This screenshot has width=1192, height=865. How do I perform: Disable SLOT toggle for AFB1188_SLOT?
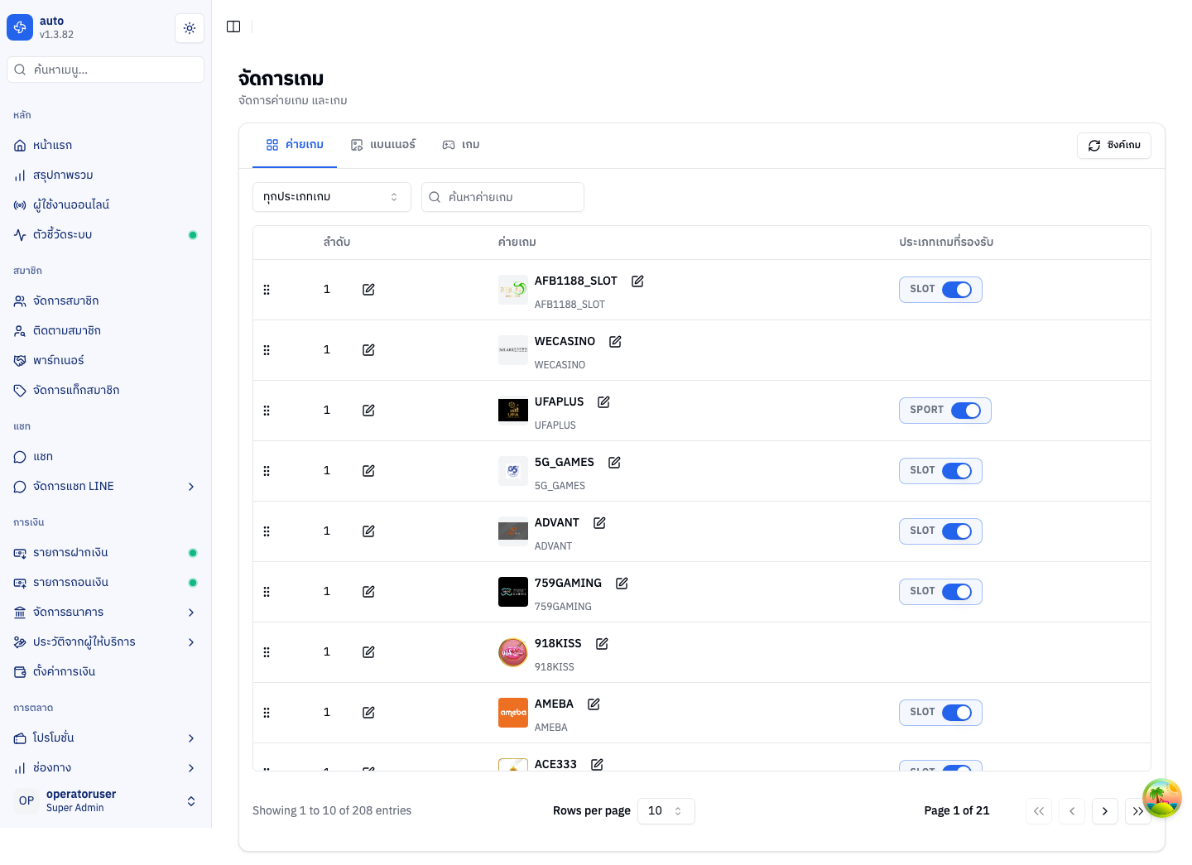(957, 290)
